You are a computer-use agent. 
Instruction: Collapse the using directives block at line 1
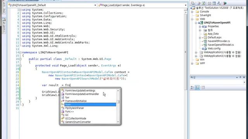tap(21, 10)
